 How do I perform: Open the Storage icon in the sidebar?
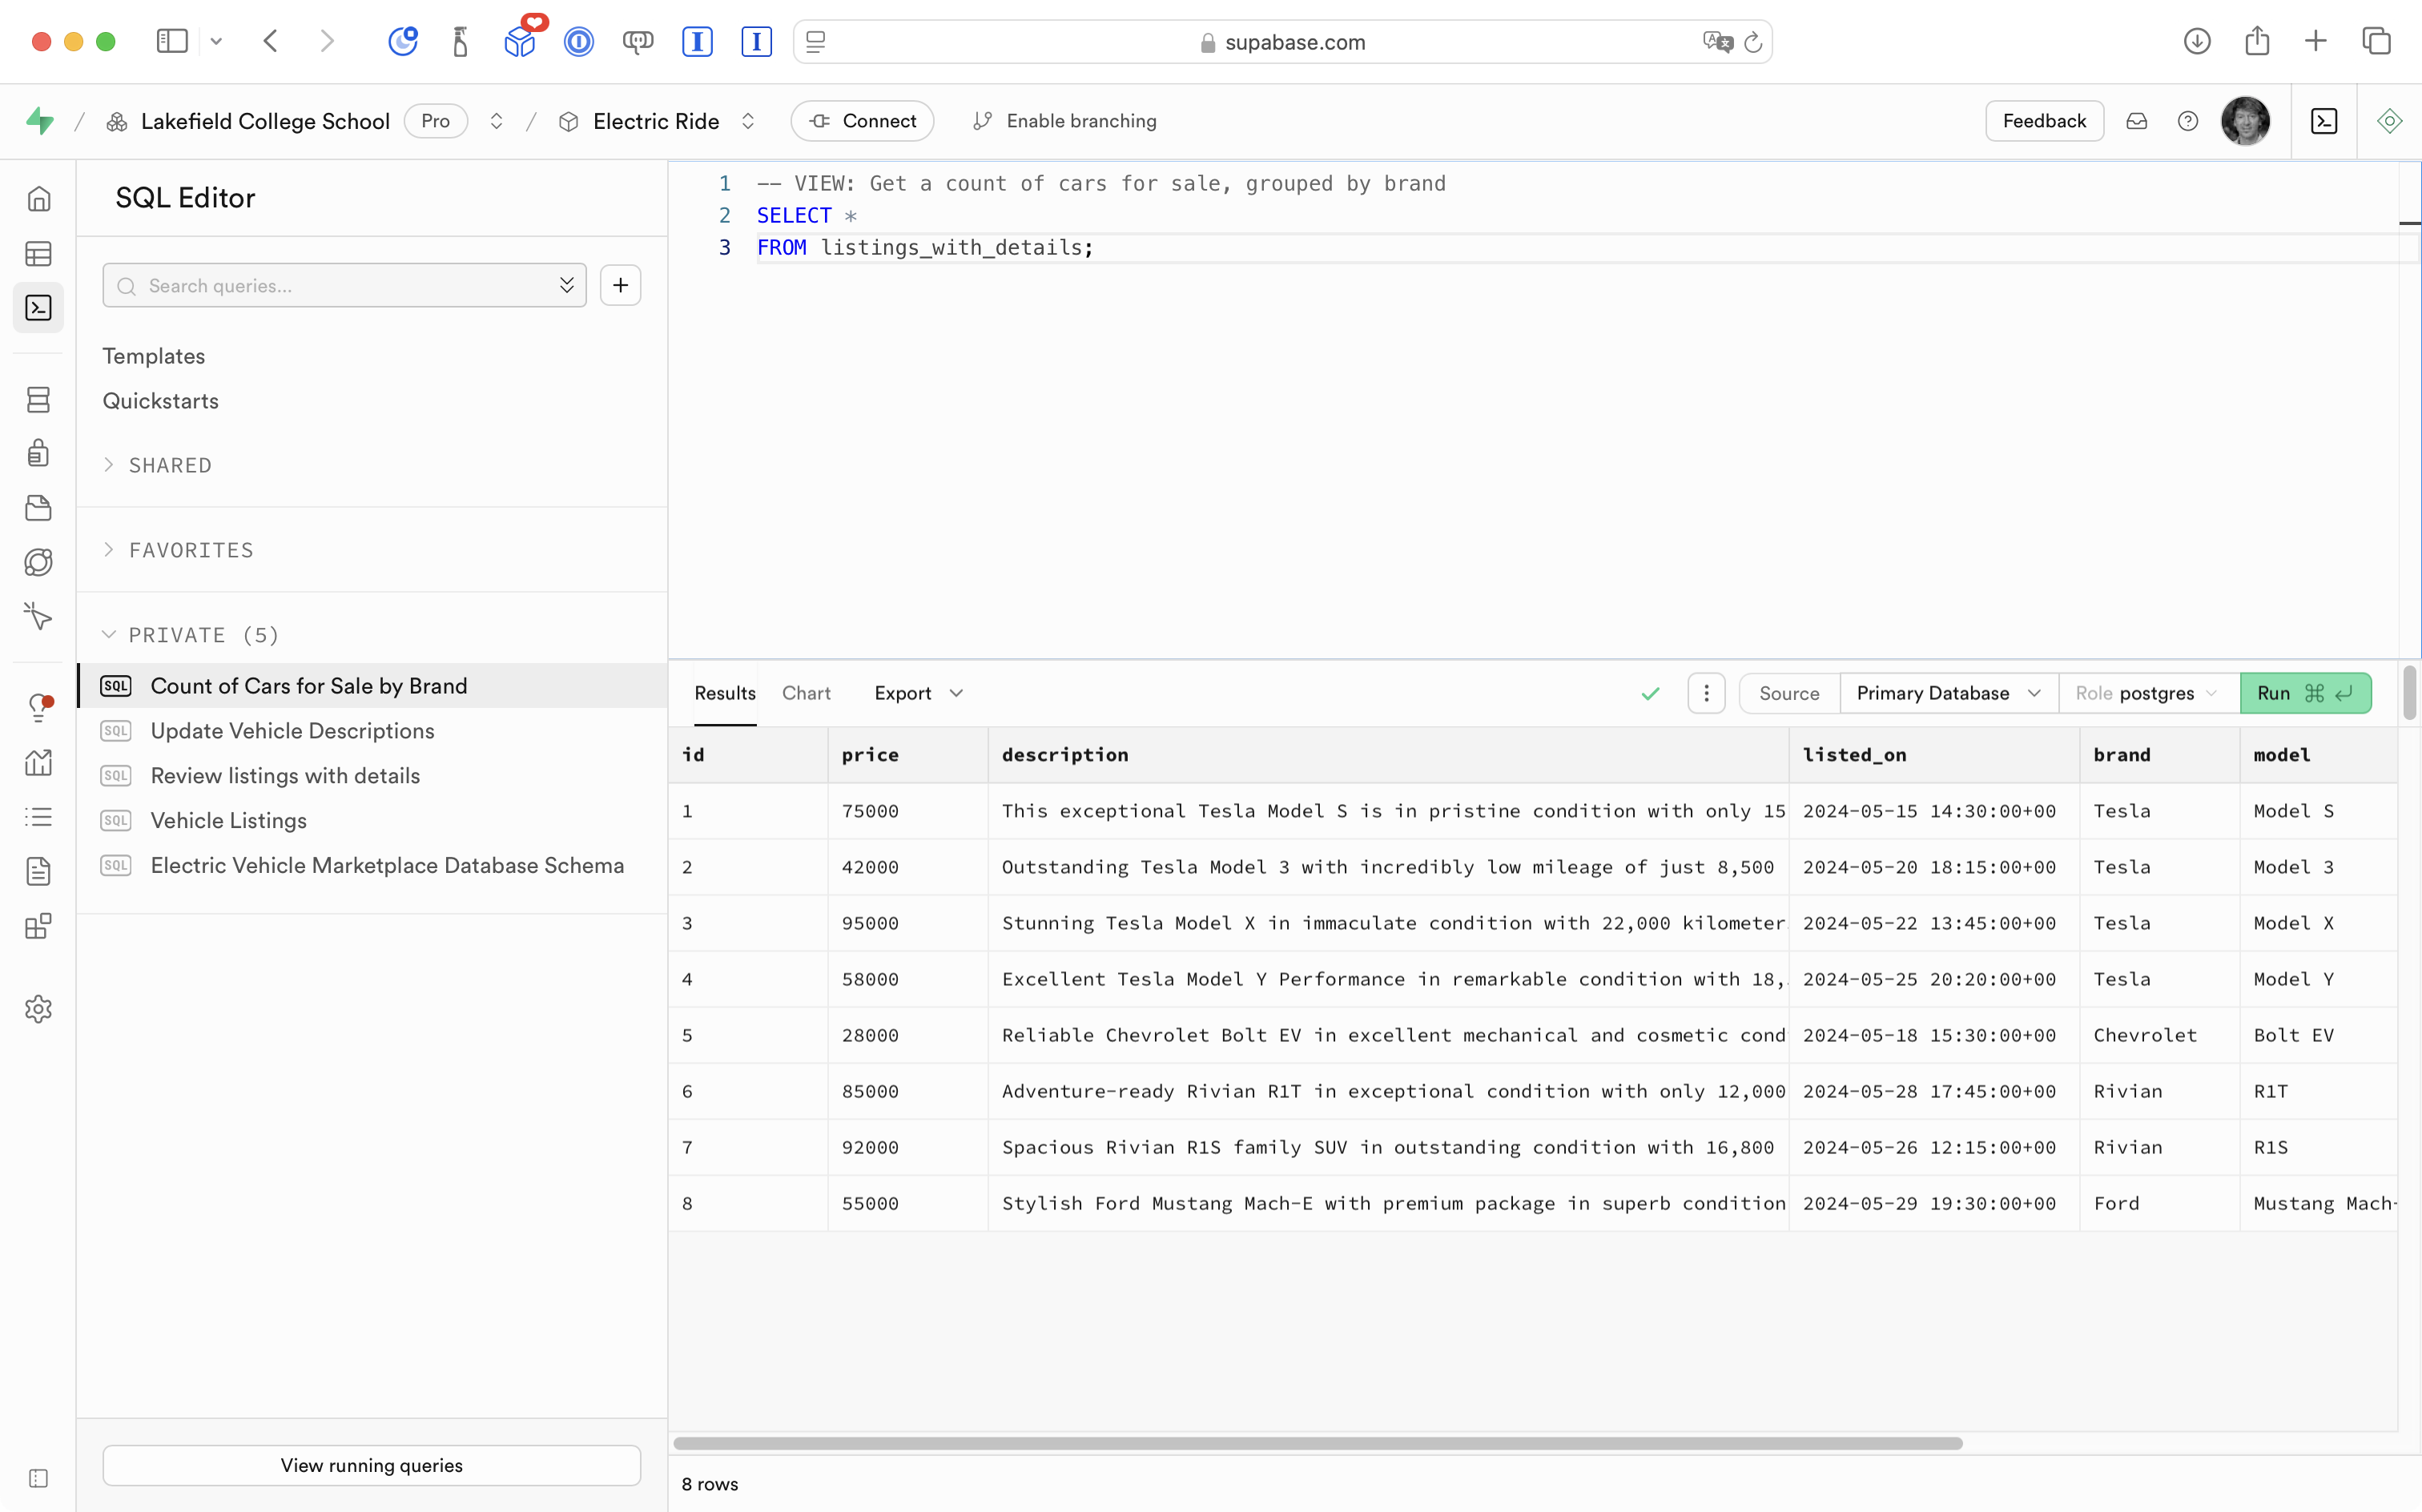(38, 508)
